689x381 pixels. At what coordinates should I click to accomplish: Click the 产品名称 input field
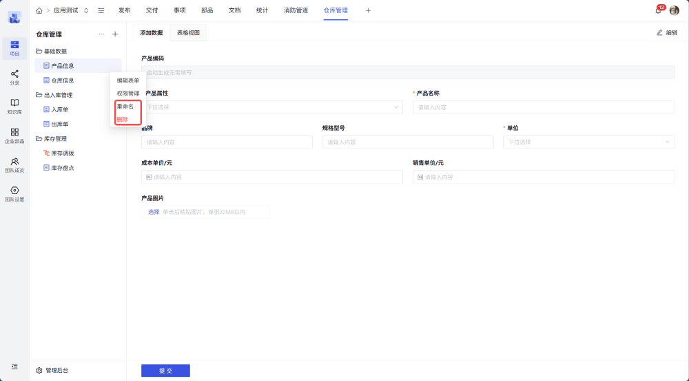543,107
